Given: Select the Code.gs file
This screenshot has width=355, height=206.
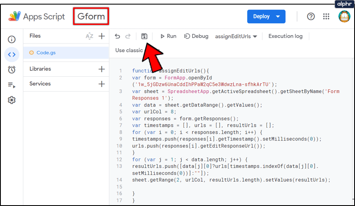Looking at the screenshot, I should point(66,53).
